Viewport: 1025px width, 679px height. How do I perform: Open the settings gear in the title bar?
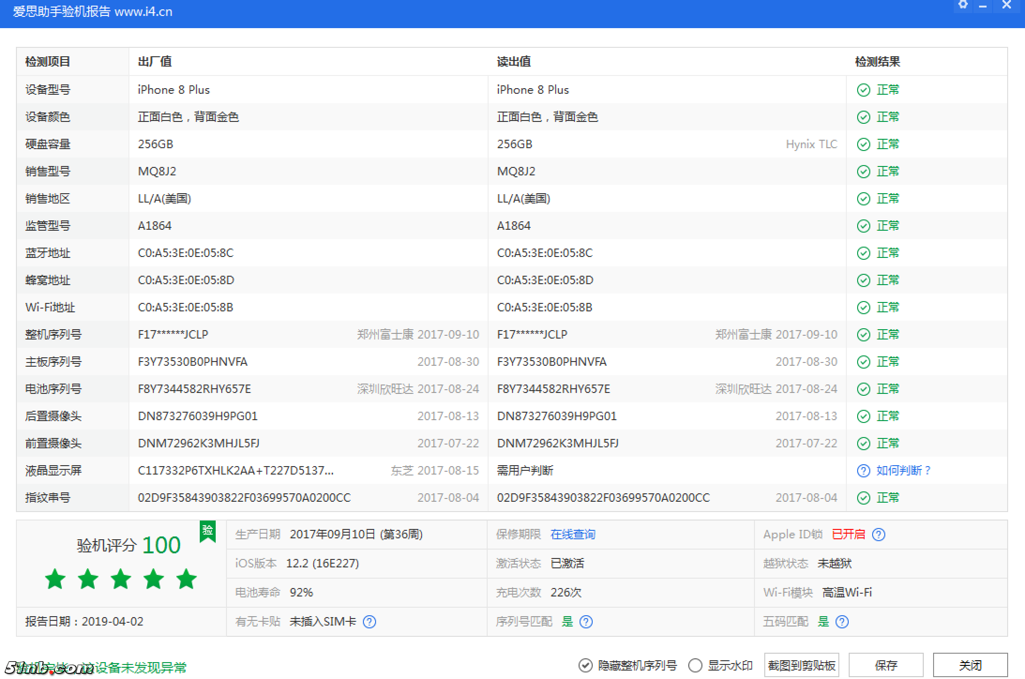tap(963, 5)
